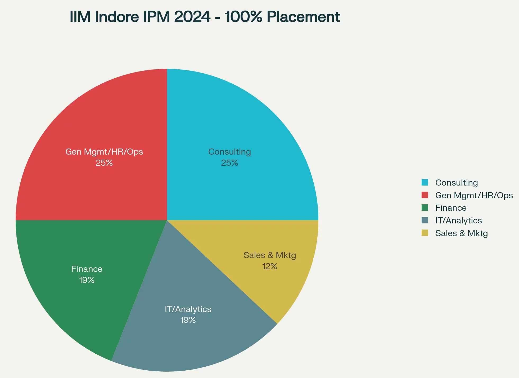The width and height of the screenshot is (519, 378).
Task: Select the Sales & Mktg legend label
Action: click(x=461, y=233)
